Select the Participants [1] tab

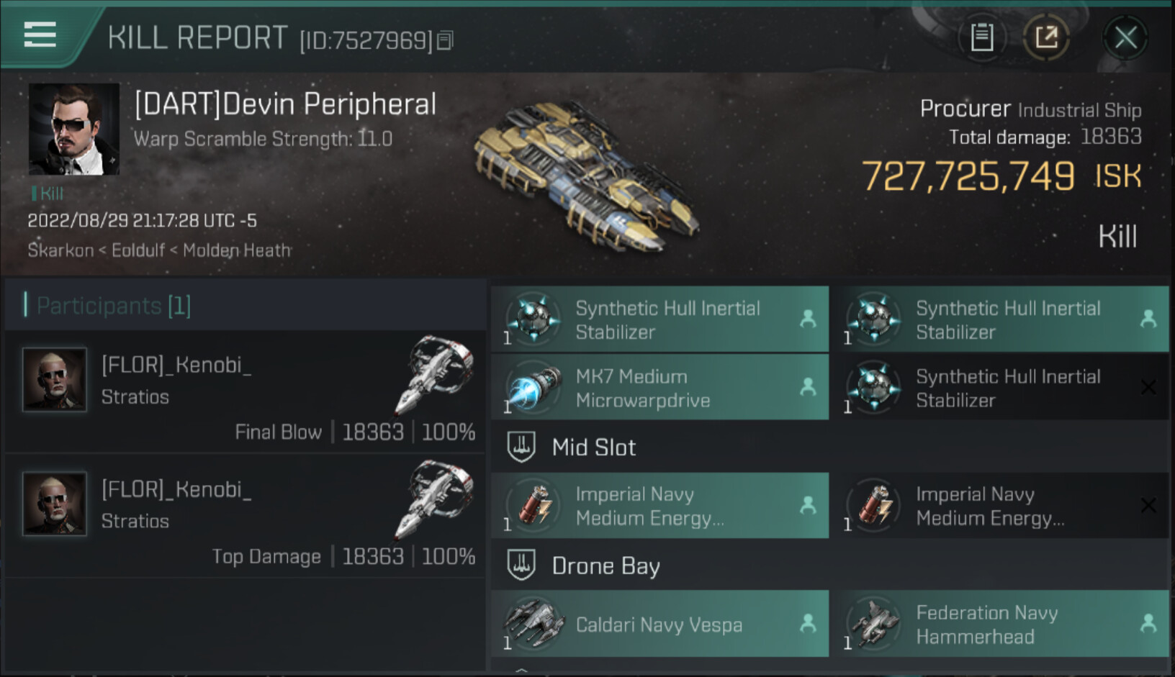click(x=113, y=306)
